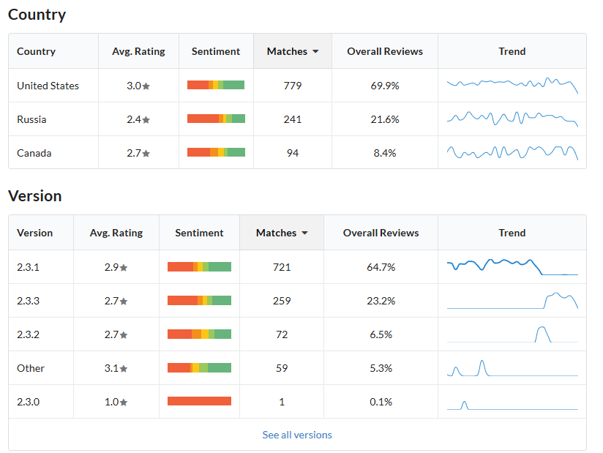This screenshot has width=603, height=453.
Task: Click the sort arrow on Country table Matches
Action: click(x=315, y=52)
